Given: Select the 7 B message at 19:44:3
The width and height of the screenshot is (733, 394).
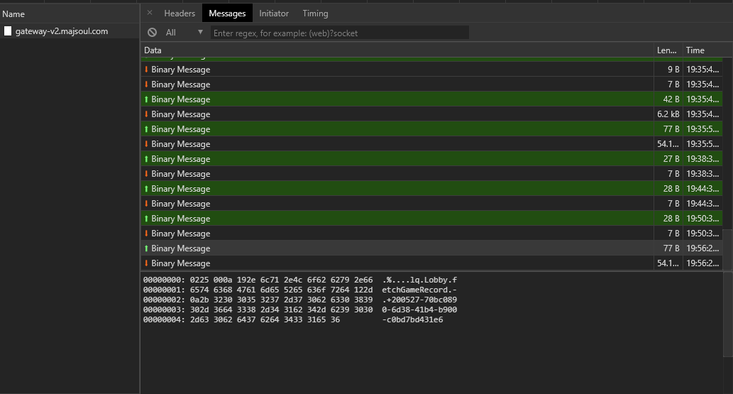Looking at the screenshot, I should 431,204.
